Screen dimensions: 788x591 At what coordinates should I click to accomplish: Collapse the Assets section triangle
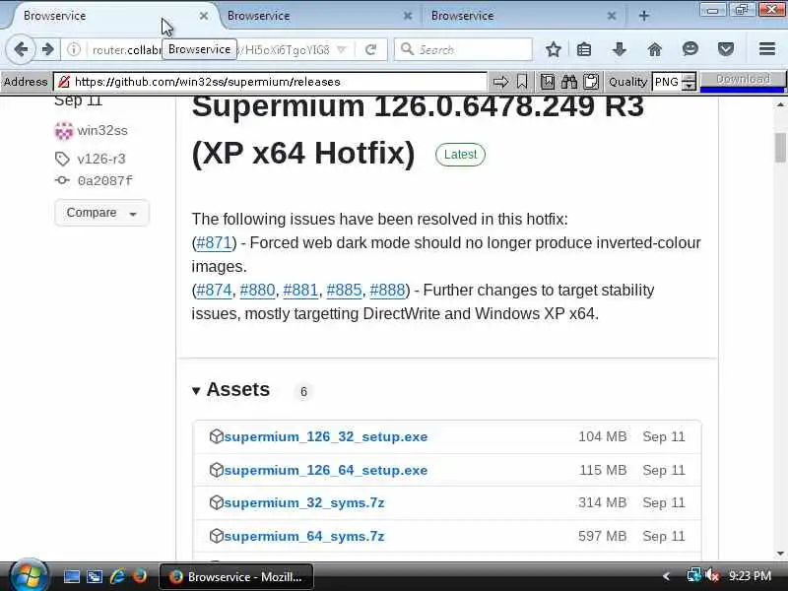tap(196, 390)
